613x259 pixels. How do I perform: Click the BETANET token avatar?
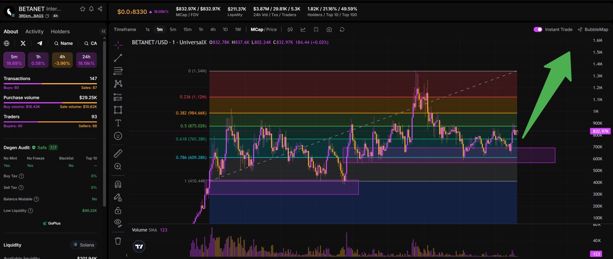(9, 11)
